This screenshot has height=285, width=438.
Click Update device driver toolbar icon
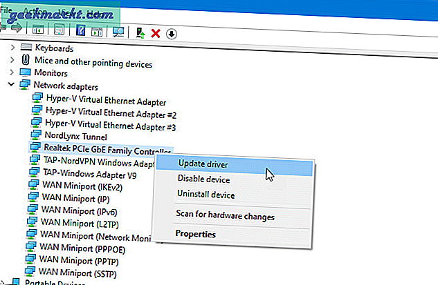click(140, 33)
